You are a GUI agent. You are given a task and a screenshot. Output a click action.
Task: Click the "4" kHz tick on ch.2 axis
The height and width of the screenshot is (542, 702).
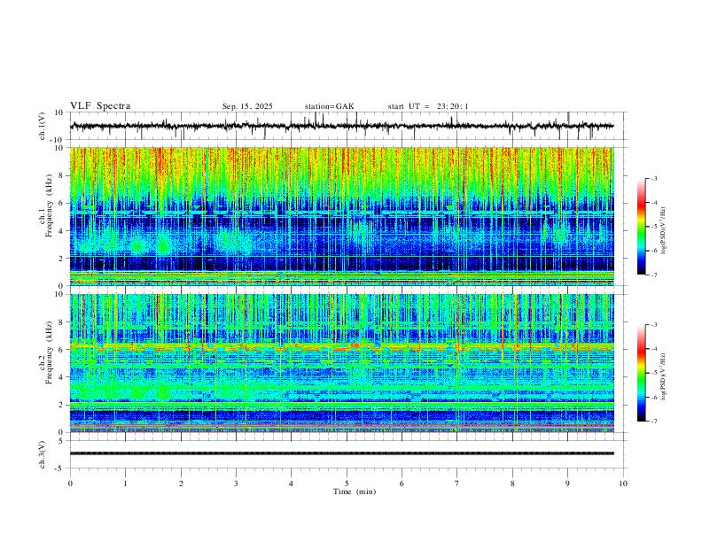[x=62, y=377]
